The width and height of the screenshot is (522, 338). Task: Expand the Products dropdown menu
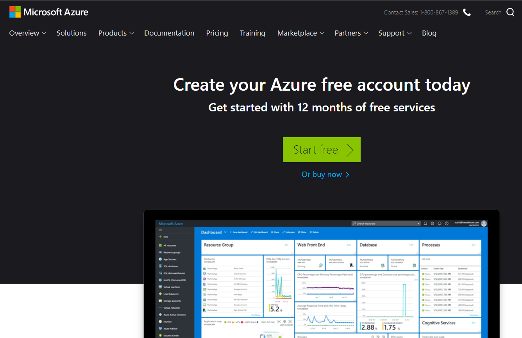(116, 33)
